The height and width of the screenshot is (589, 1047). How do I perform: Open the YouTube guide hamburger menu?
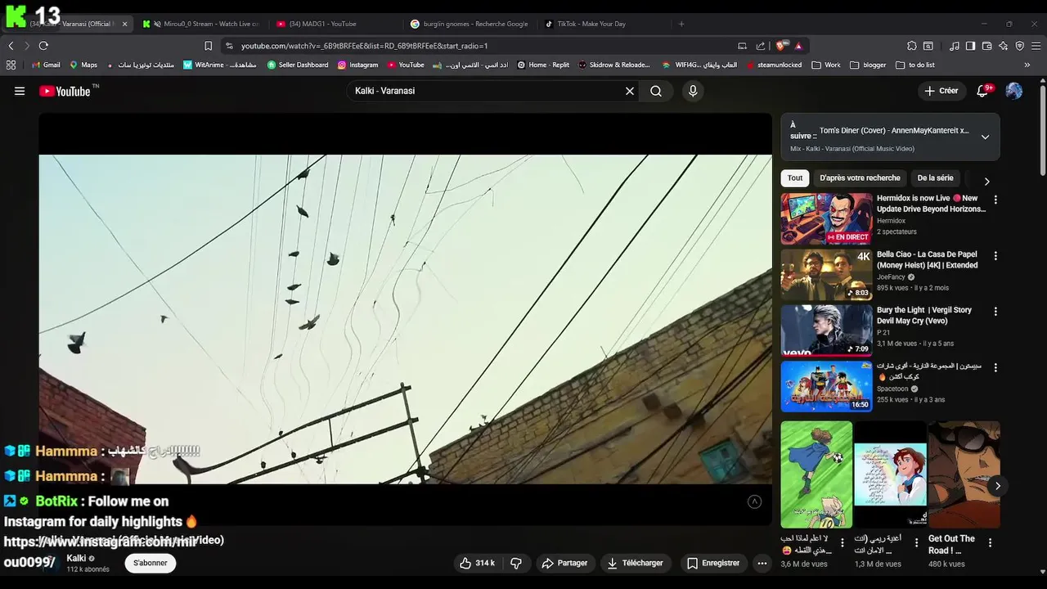point(20,91)
